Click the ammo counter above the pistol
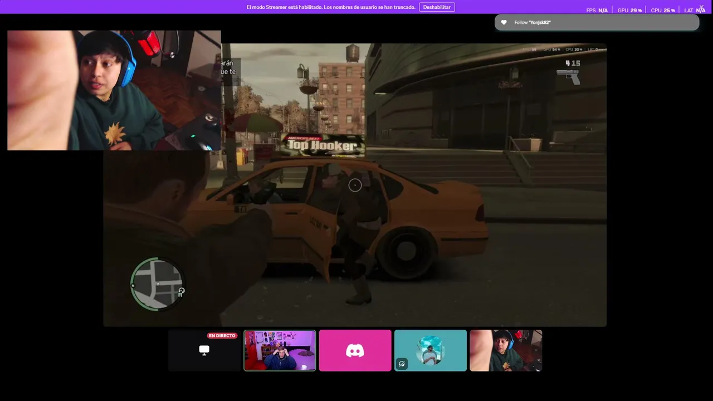This screenshot has height=401, width=713. pyautogui.click(x=573, y=63)
